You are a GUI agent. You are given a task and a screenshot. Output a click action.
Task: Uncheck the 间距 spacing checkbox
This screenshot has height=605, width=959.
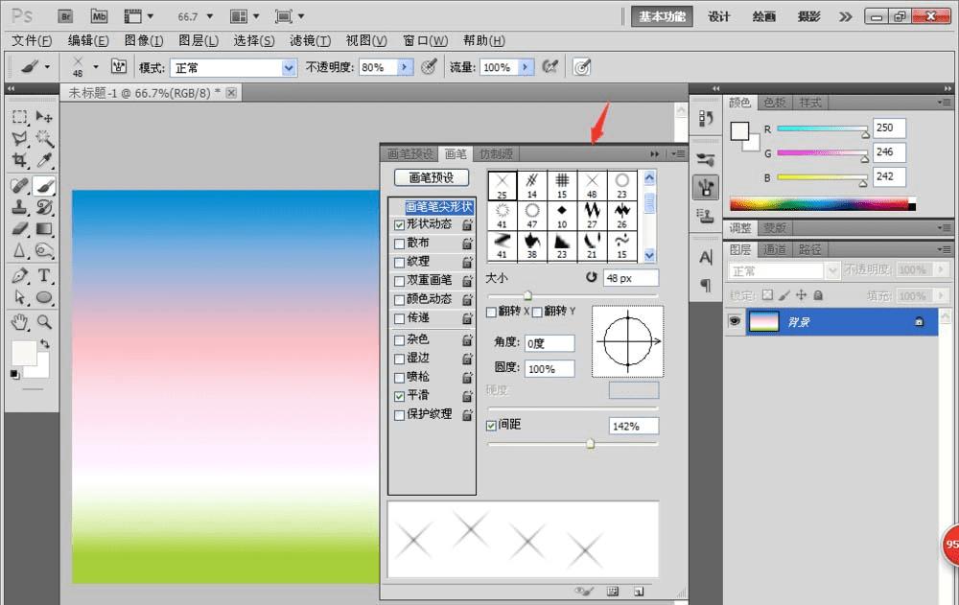(492, 425)
